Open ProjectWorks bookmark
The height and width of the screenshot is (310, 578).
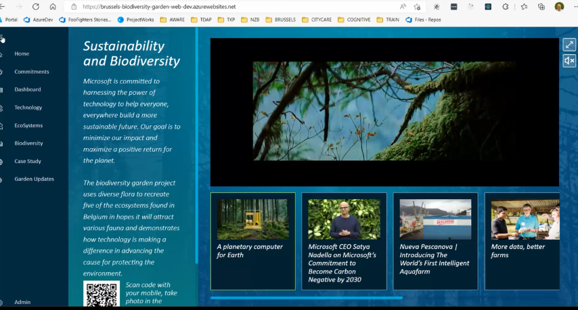(x=135, y=20)
